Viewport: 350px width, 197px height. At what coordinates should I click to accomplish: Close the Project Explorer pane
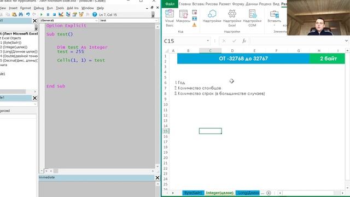click(x=34, y=21)
